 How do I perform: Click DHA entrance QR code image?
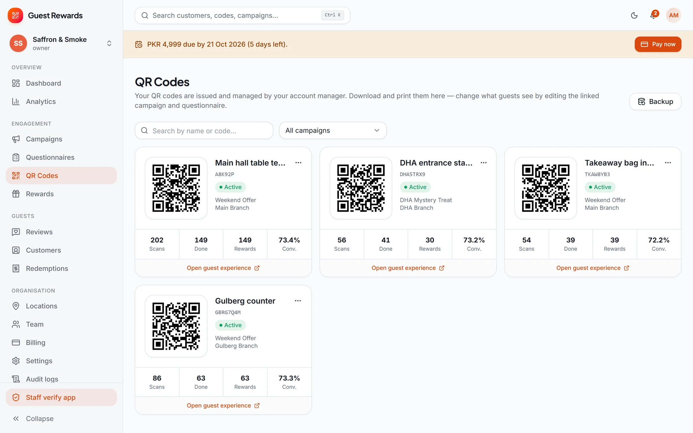coord(361,188)
